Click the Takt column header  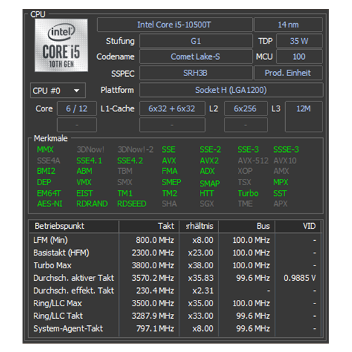point(149,226)
